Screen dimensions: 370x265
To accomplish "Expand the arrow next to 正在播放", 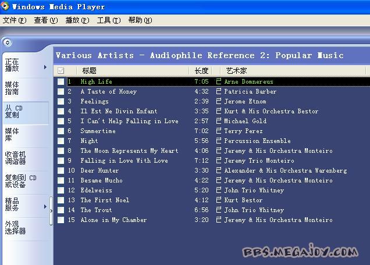I will (45, 67).
